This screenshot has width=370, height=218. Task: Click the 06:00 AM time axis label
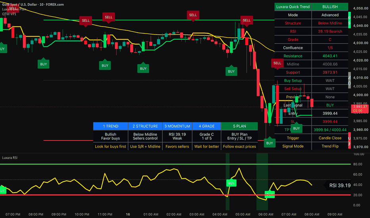click(x=266, y=214)
